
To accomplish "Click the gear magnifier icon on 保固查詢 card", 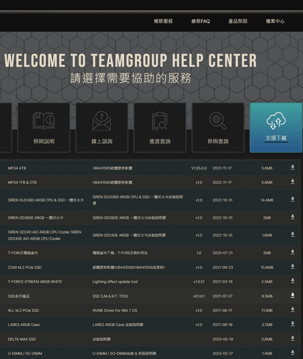I will coord(218,121).
